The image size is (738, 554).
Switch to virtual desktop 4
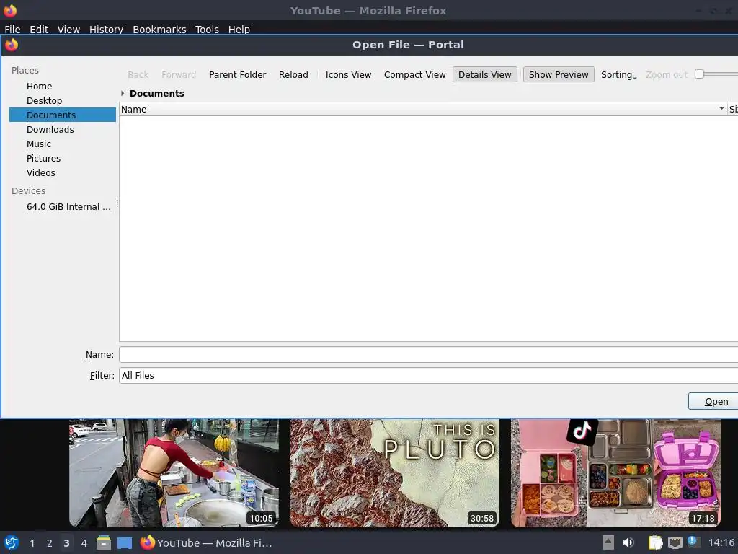click(x=84, y=543)
